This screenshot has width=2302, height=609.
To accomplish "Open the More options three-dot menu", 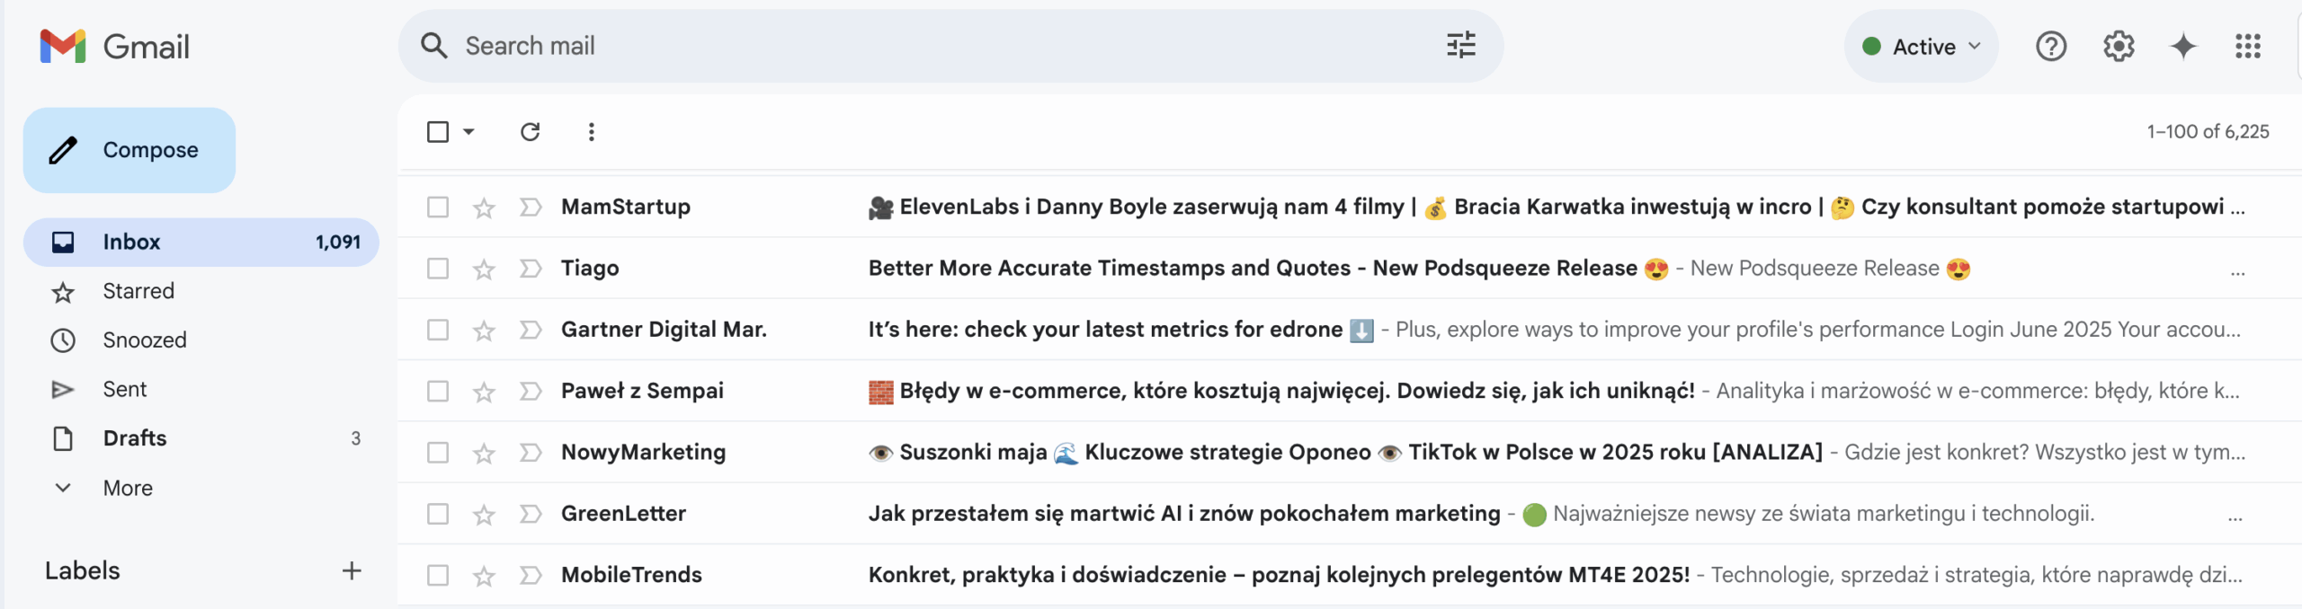I will (x=591, y=132).
